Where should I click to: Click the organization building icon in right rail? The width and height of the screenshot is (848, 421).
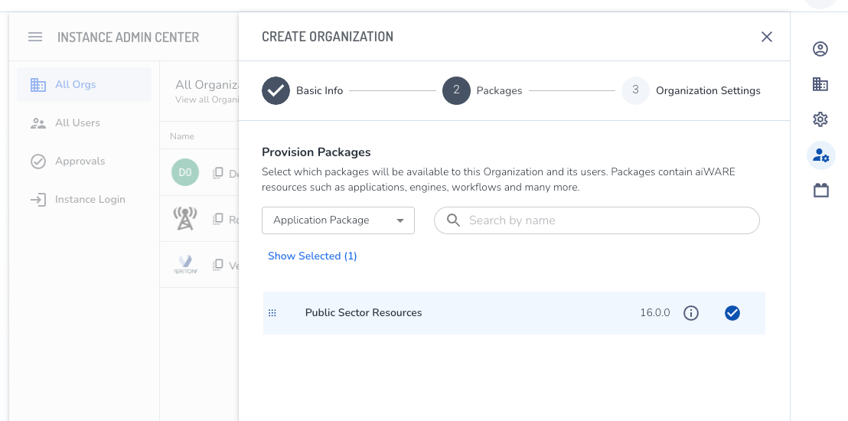pos(820,84)
